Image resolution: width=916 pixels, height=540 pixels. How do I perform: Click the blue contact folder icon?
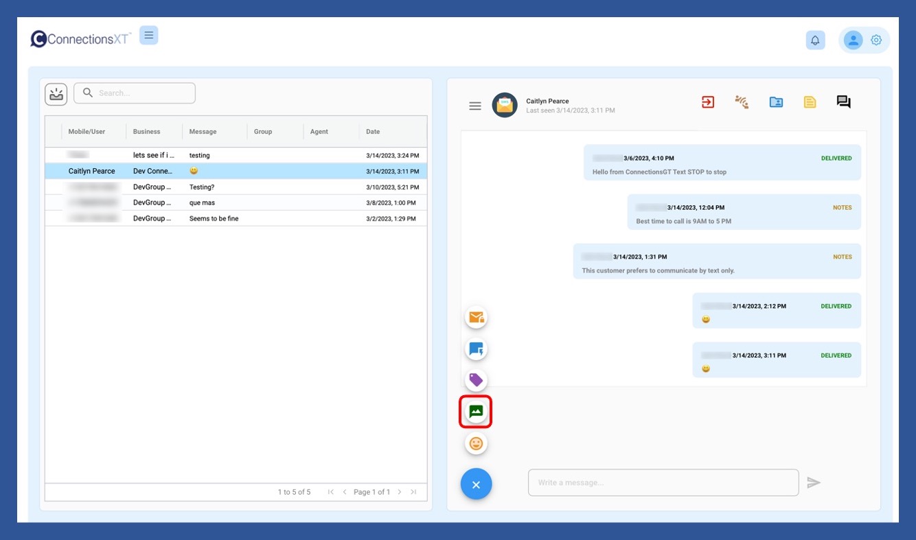(x=776, y=102)
